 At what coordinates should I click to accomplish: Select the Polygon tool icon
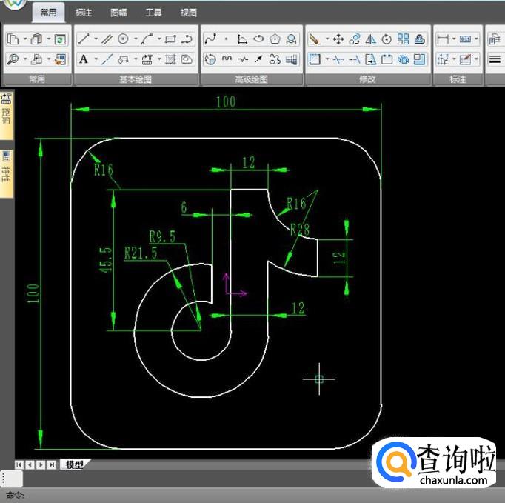pos(275,39)
